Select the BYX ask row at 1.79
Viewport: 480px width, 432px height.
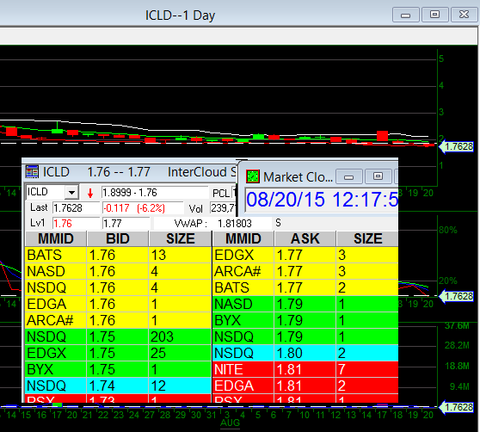(305, 320)
